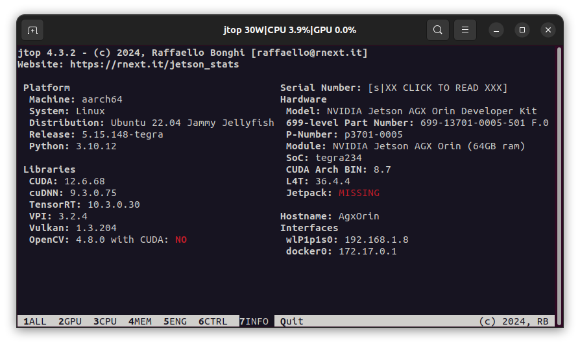
Task: Select the 5ENG engines page
Action: 175,321
